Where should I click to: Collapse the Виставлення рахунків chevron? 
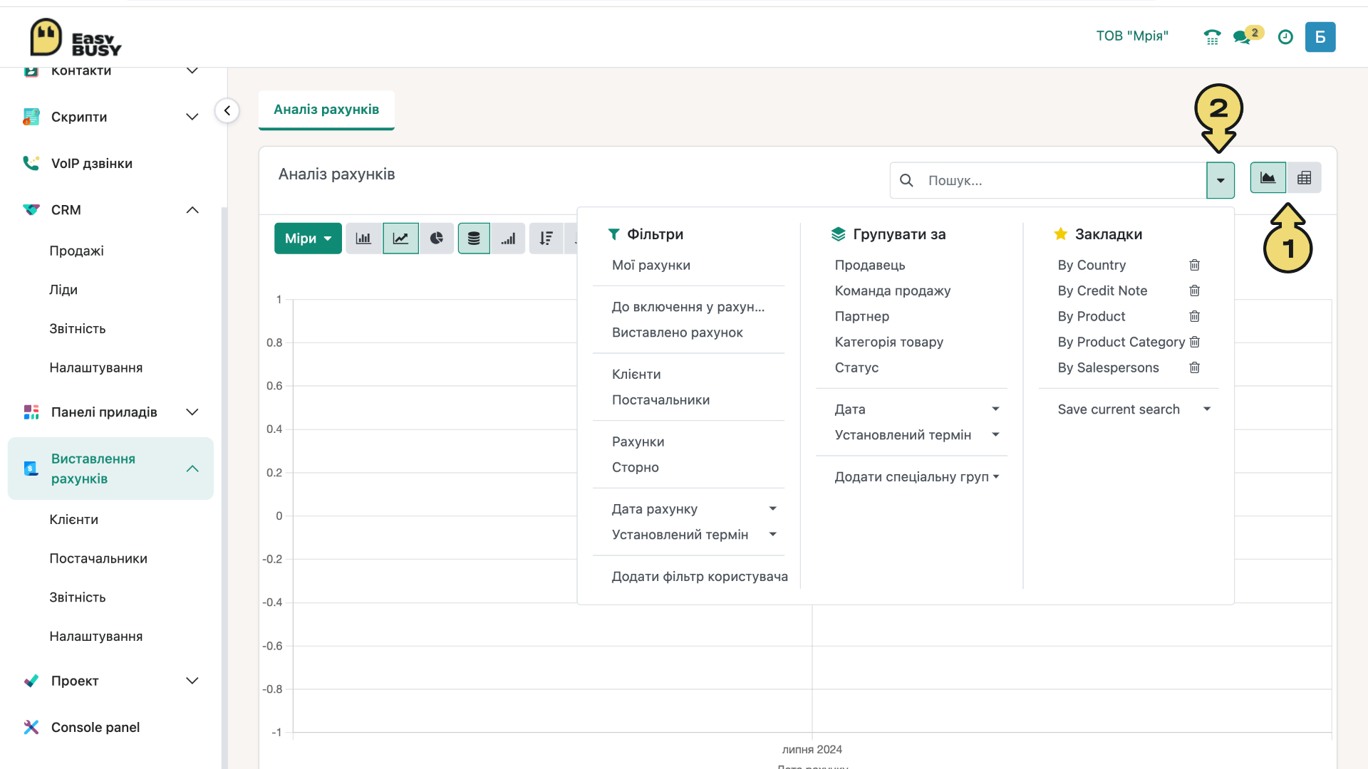pos(192,469)
